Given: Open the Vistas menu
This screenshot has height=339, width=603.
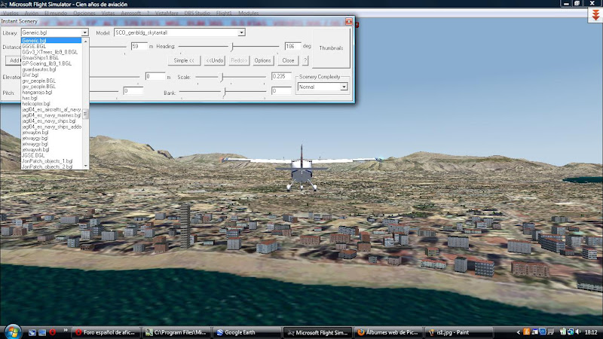Looking at the screenshot, I should [108, 13].
